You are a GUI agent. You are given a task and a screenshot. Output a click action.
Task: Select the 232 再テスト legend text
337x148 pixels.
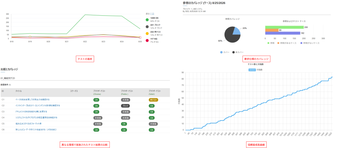pyautogui.click(x=156, y=32)
